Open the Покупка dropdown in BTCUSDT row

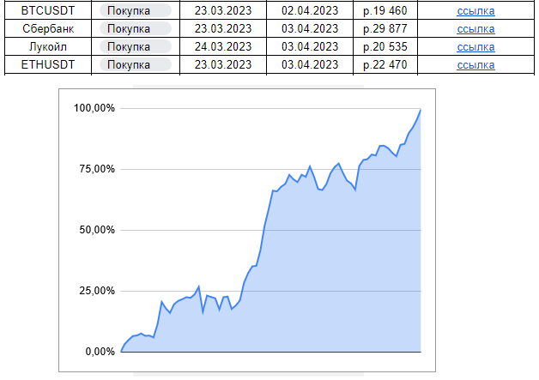pos(135,11)
